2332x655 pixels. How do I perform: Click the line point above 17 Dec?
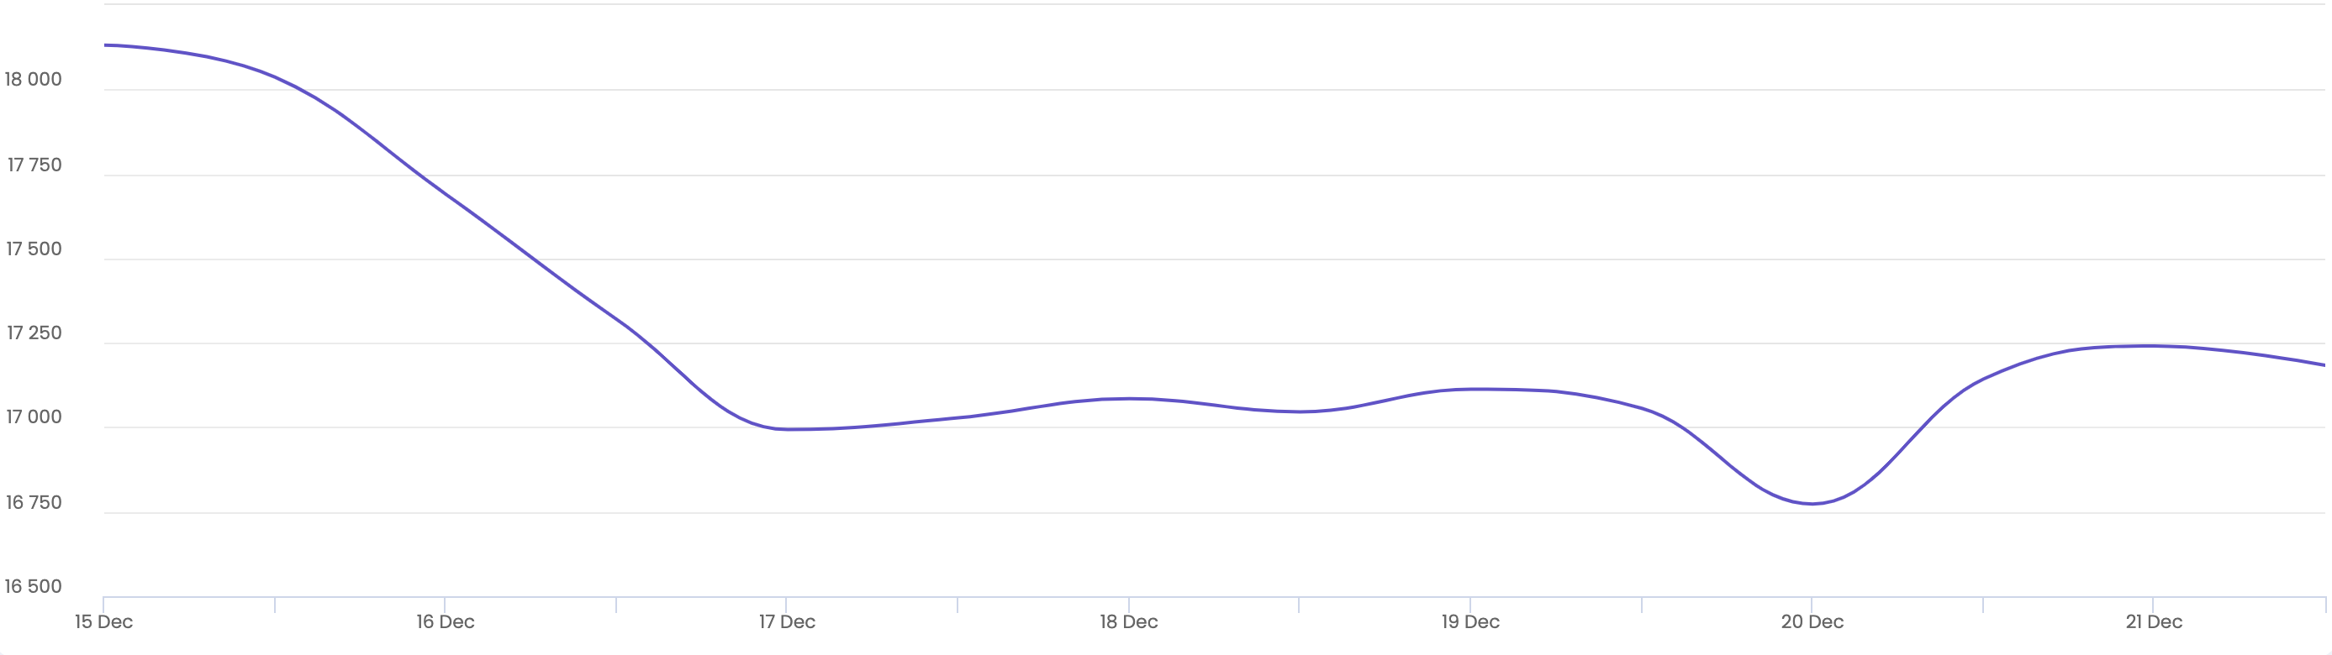787,429
